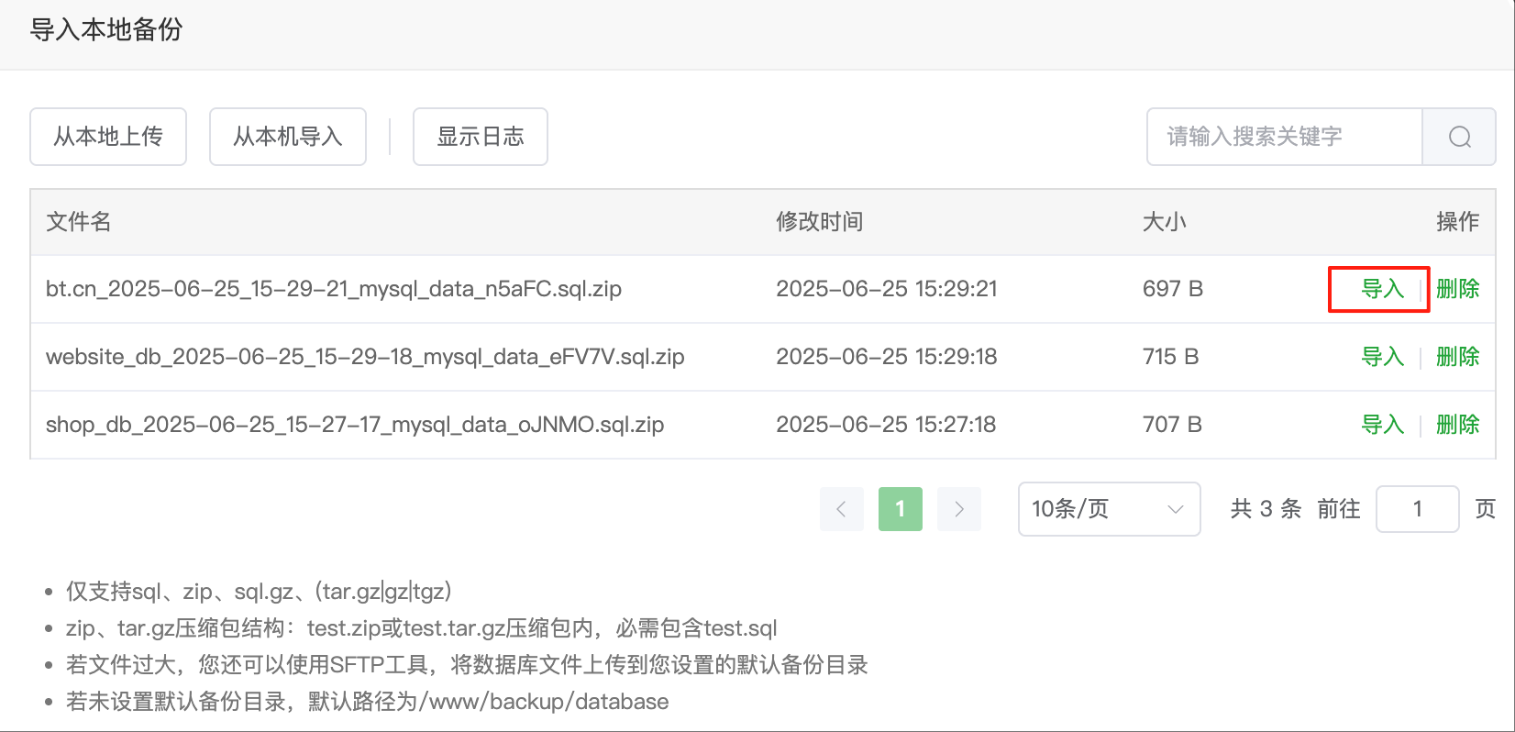
Task: Click the upload from local button
Action: click(108, 137)
